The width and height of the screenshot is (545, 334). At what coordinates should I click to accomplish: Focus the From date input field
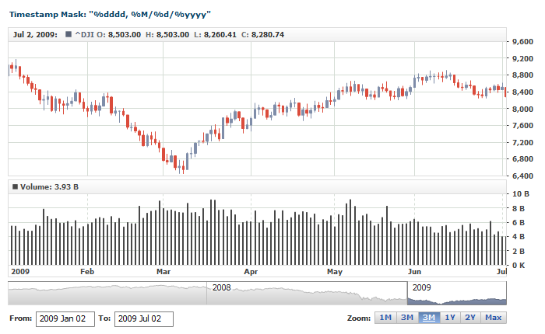[x=65, y=319]
